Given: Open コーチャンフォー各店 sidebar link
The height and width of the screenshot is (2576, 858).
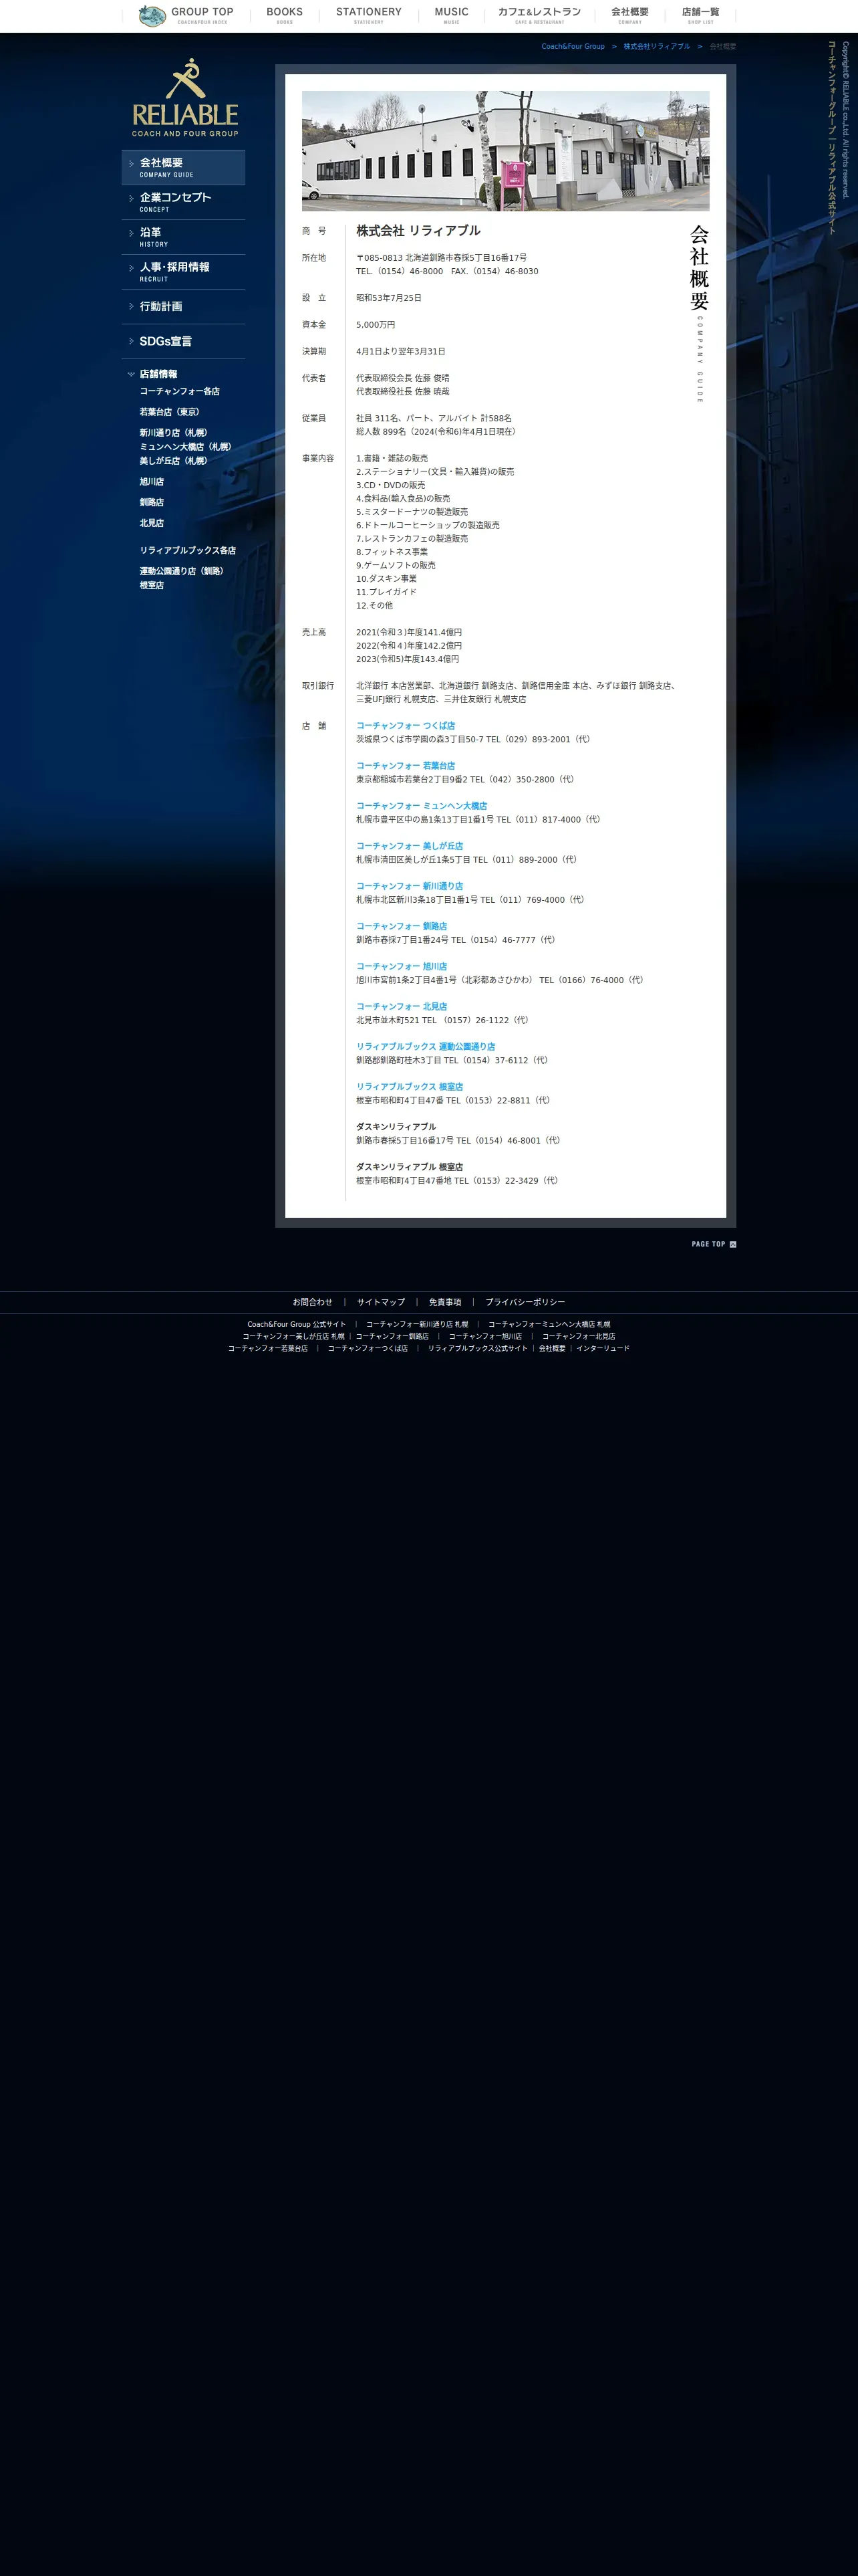Looking at the screenshot, I should click(180, 391).
